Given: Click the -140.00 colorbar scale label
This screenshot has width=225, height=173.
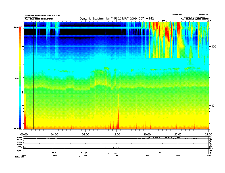Looking at the screenshot, I should pos(15,78).
